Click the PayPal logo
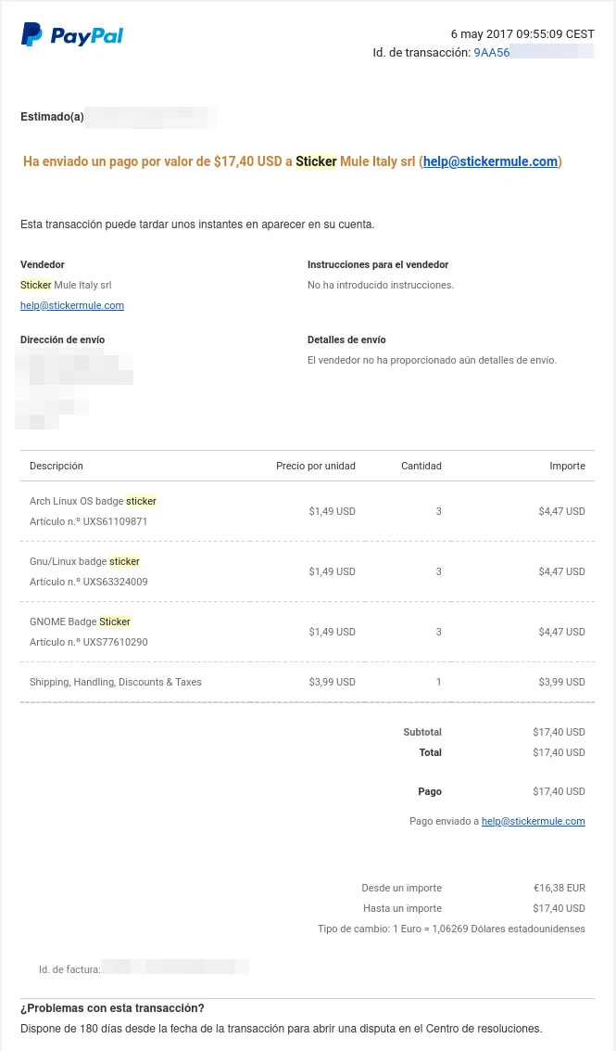The width and height of the screenshot is (616, 1051). 72,35
